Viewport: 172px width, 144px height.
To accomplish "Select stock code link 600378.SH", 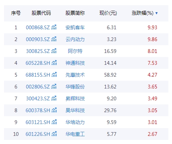I will pos(38,110).
